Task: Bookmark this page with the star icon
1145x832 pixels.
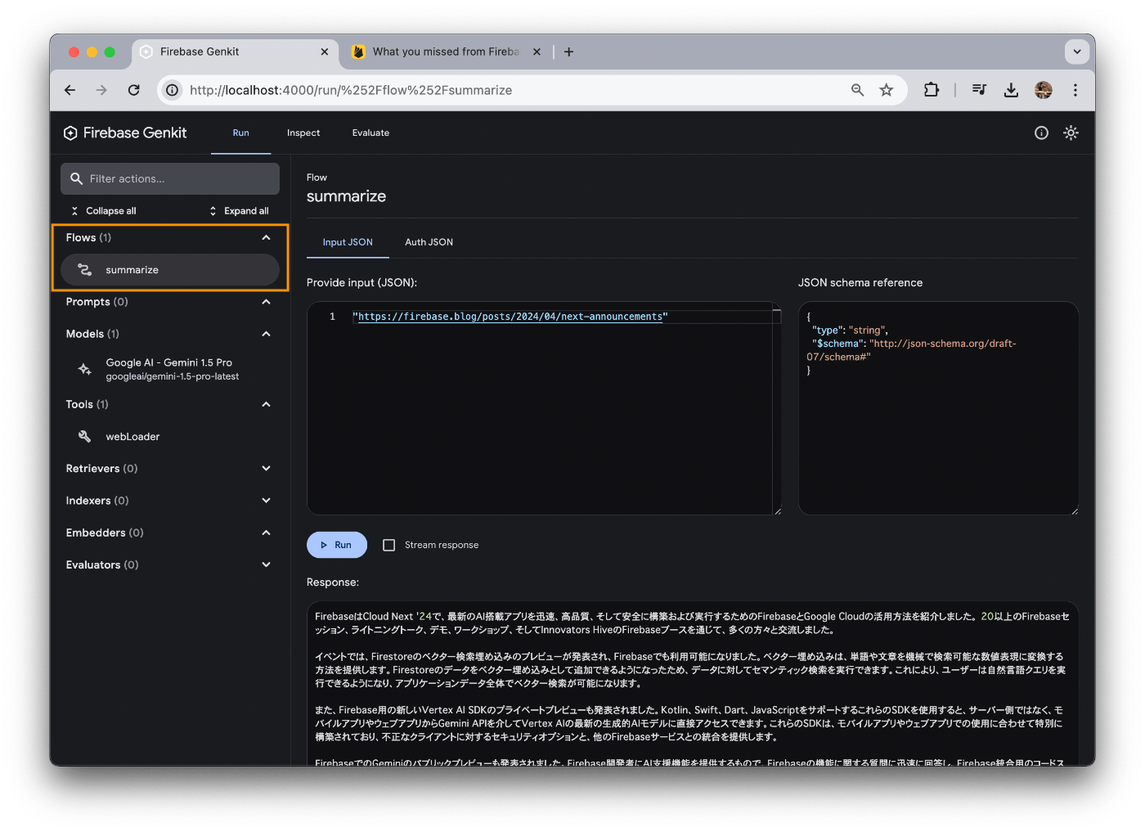Action: coord(886,90)
